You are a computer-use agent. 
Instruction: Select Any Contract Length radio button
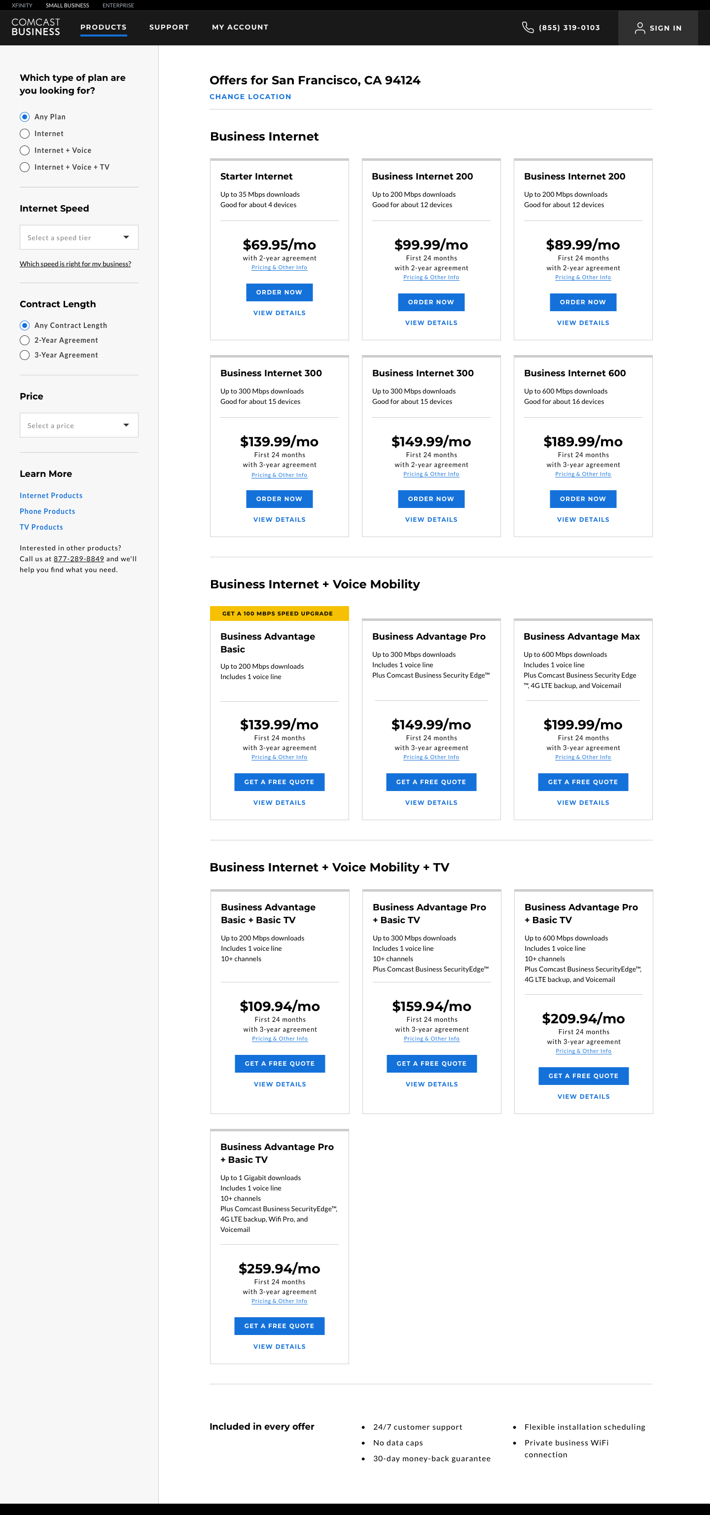pos(25,325)
